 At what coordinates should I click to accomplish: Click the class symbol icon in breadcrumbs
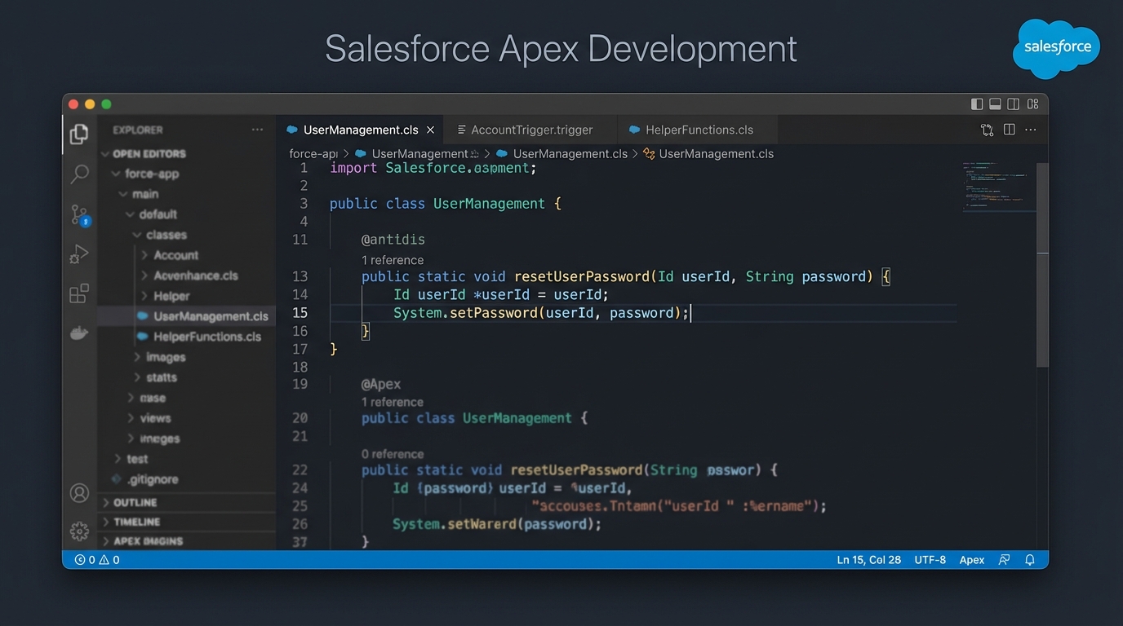point(649,153)
